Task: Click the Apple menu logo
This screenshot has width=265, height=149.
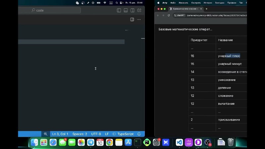Action: pos(158,3)
